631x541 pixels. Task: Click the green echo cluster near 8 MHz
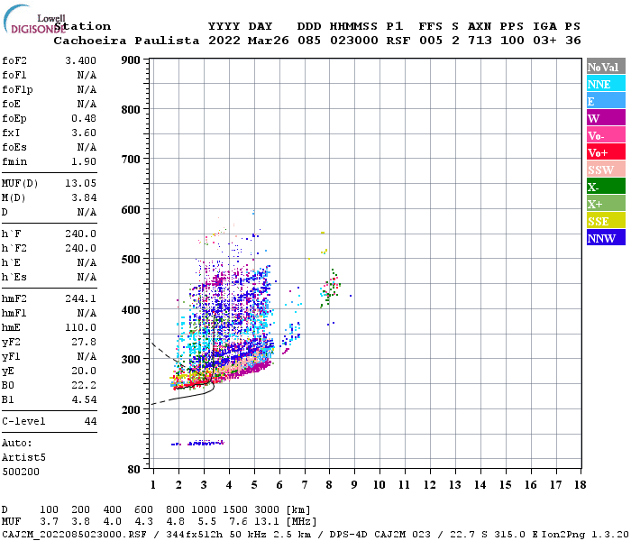[x=331, y=288]
